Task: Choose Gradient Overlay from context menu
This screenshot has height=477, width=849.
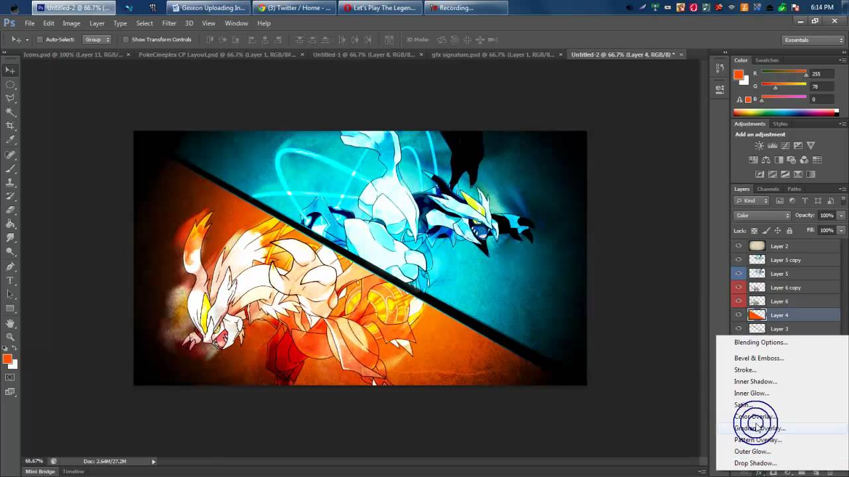Action: (x=759, y=428)
